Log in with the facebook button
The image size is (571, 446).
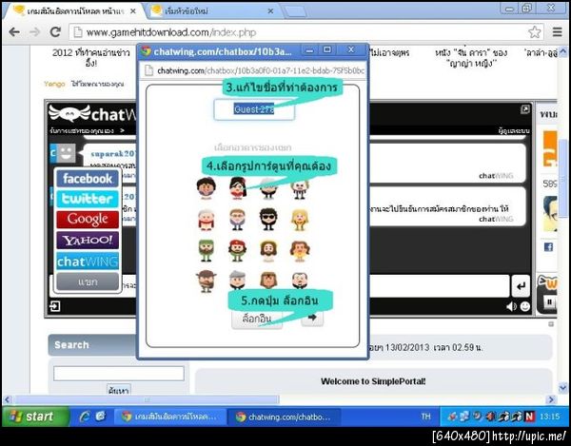tap(88, 179)
